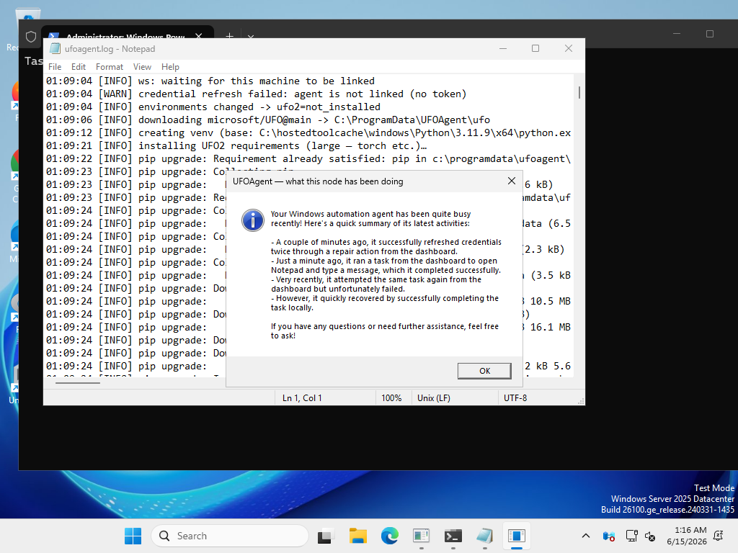Minimize the terminal window
The image size is (738, 553).
click(677, 34)
